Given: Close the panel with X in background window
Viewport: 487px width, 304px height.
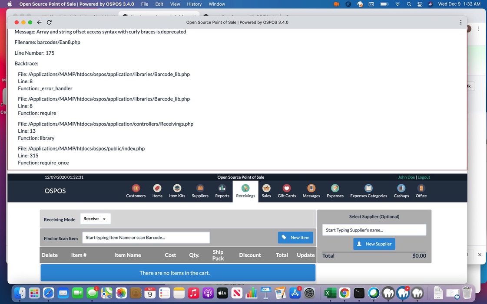Looking at the screenshot, I should pyautogui.click(x=480, y=255).
